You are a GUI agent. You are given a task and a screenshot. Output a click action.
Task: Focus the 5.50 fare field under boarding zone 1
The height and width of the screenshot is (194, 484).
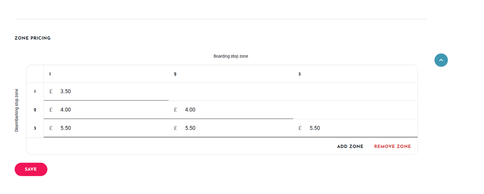pyautogui.click(x=106, y=128)
